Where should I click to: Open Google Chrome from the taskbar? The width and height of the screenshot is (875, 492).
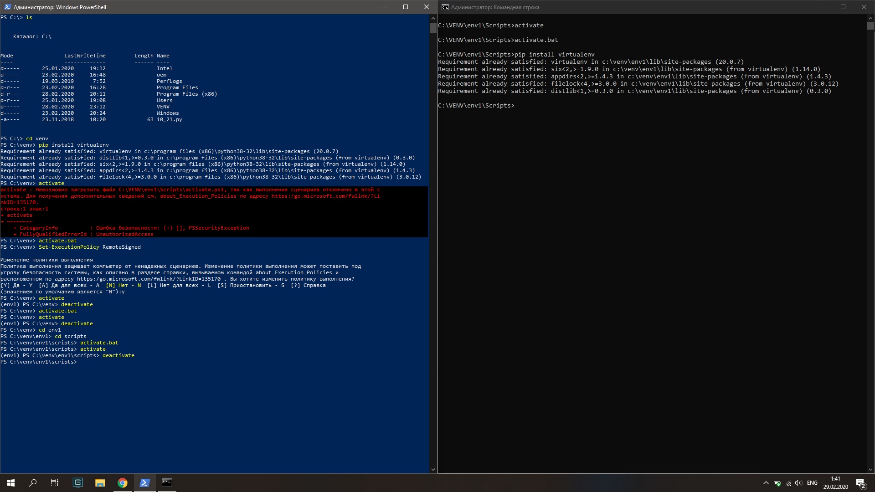tap(122, 483)
